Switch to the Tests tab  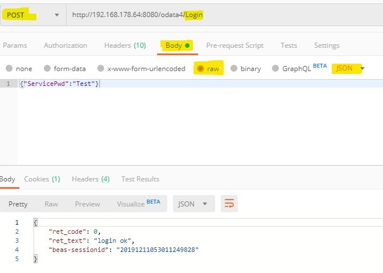coord(289,45)
